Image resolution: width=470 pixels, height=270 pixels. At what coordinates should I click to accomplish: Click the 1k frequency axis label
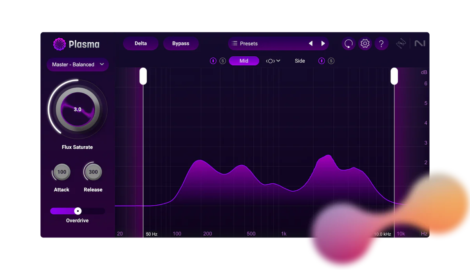pos(284,234)
